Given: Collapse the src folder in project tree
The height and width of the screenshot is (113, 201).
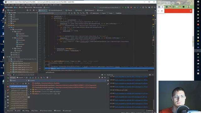Looking at the screenshot, I should pyautogui.click(x=9, y=27).
